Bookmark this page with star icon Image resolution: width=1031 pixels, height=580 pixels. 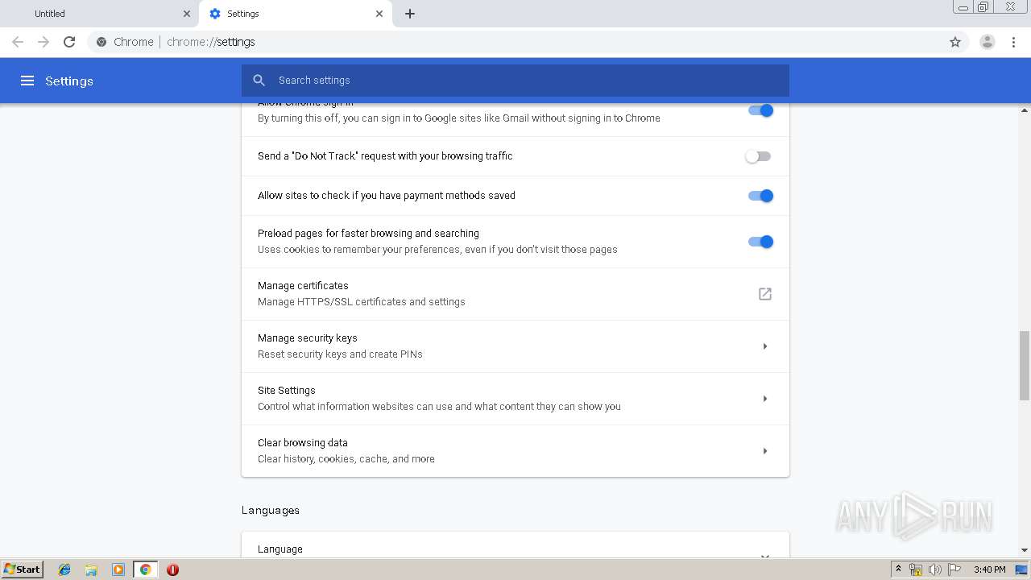(955, 42)
